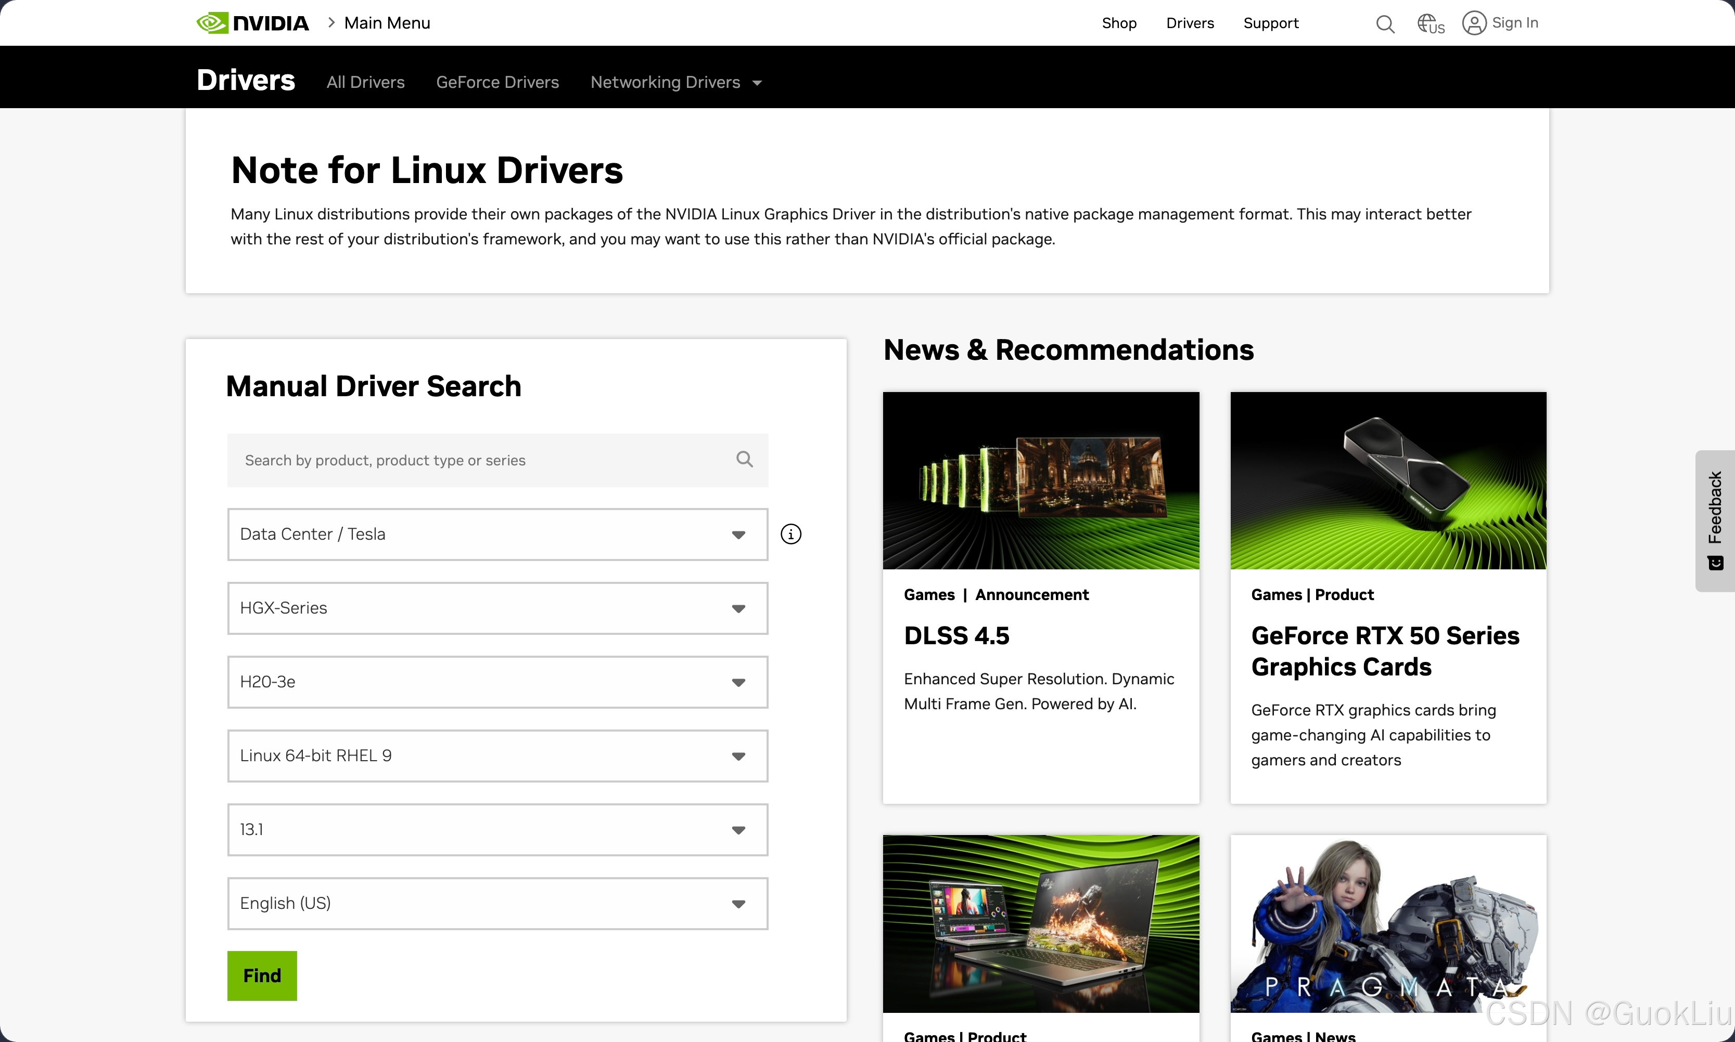Open the 13.1 CUDA version dropdown
The width and height of the screenshot is (1735, 1042).
tap(497, 829)
